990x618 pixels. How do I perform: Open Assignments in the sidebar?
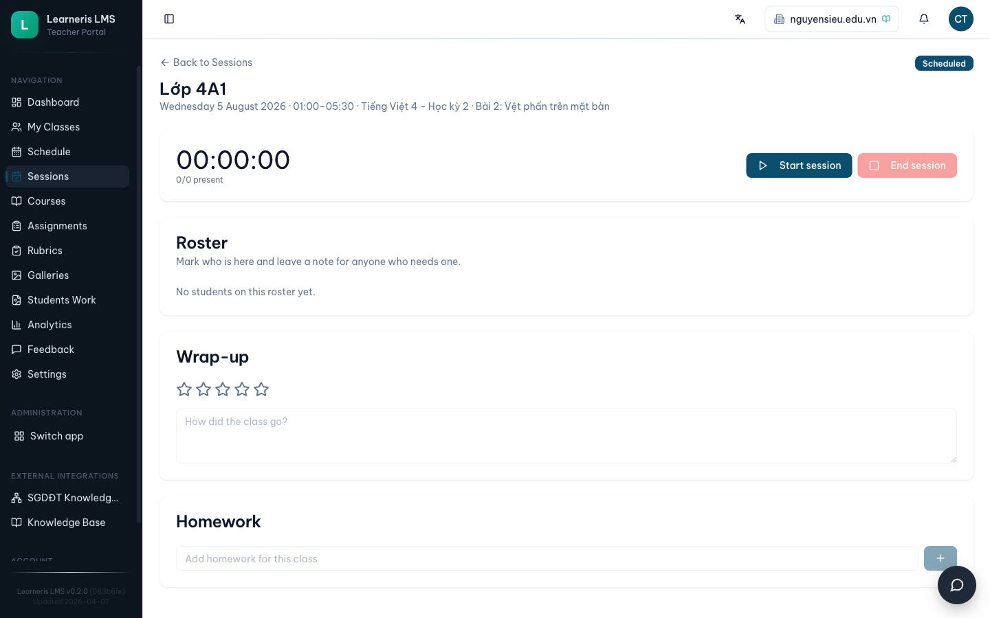[67, 226]
